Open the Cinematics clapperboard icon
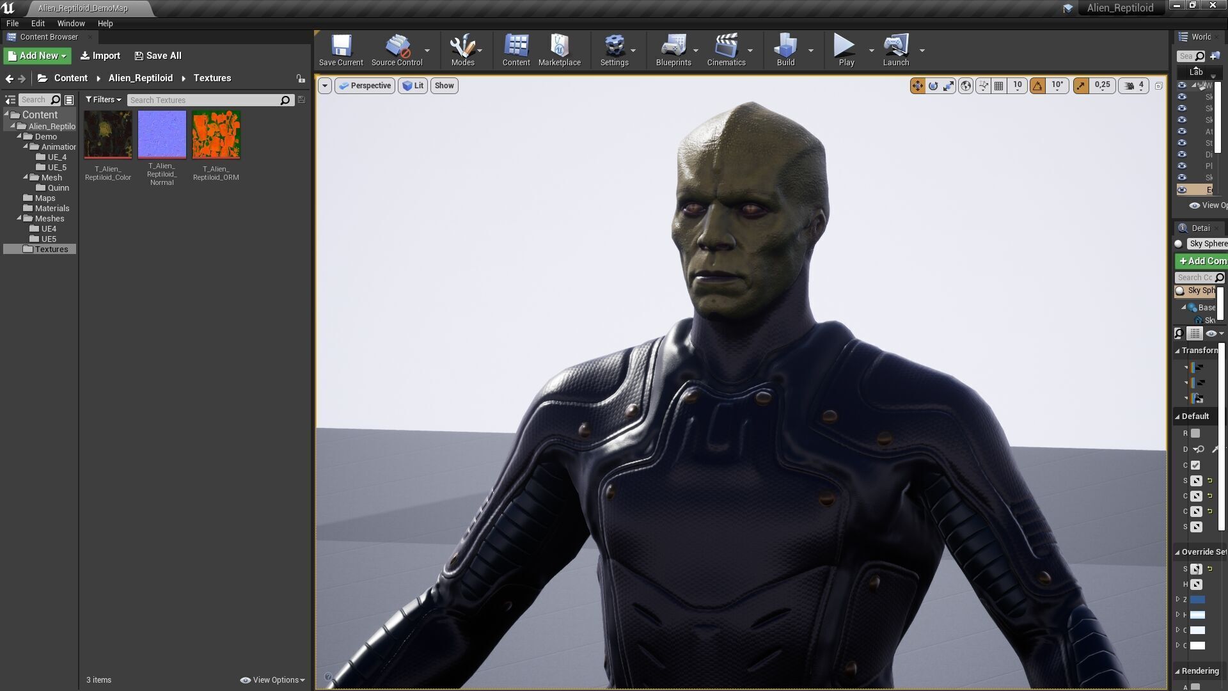Image resolution: width=1228 pixels, height=691 pixels. click(x=726, y=50)
